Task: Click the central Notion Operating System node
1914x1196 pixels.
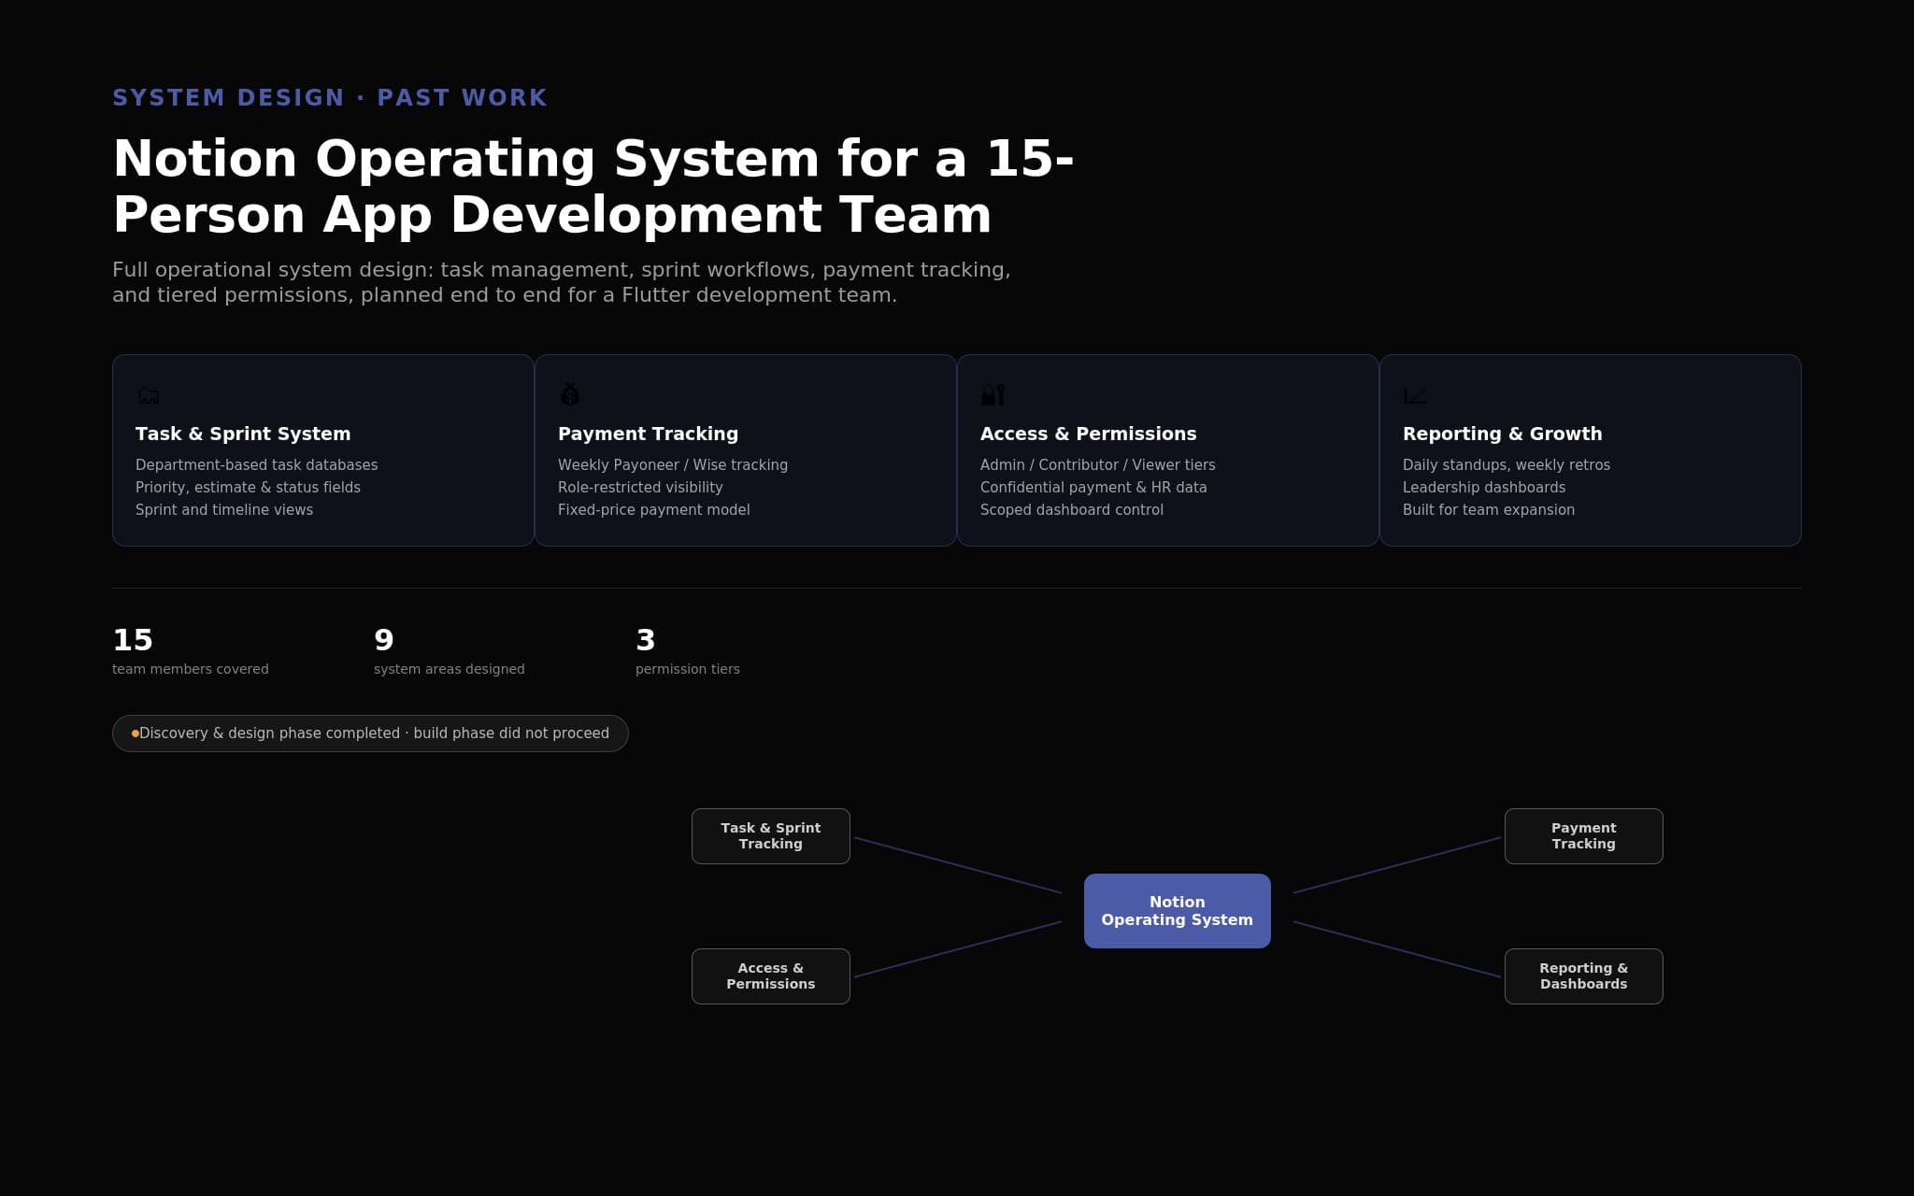Action: [x=1178, y=911]
